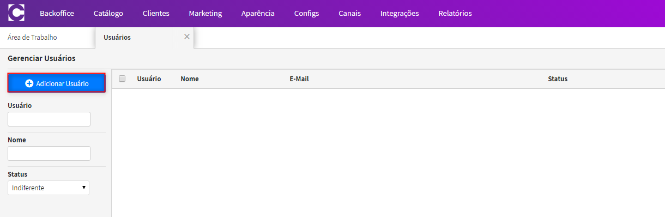Sort by E-Mail column header
Viewport: 665px width, 217px height.
coord(299,79)
